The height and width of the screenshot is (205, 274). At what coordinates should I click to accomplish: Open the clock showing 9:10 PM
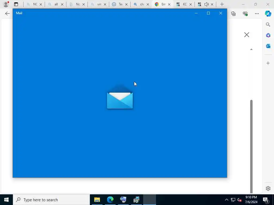click(251, 200)
